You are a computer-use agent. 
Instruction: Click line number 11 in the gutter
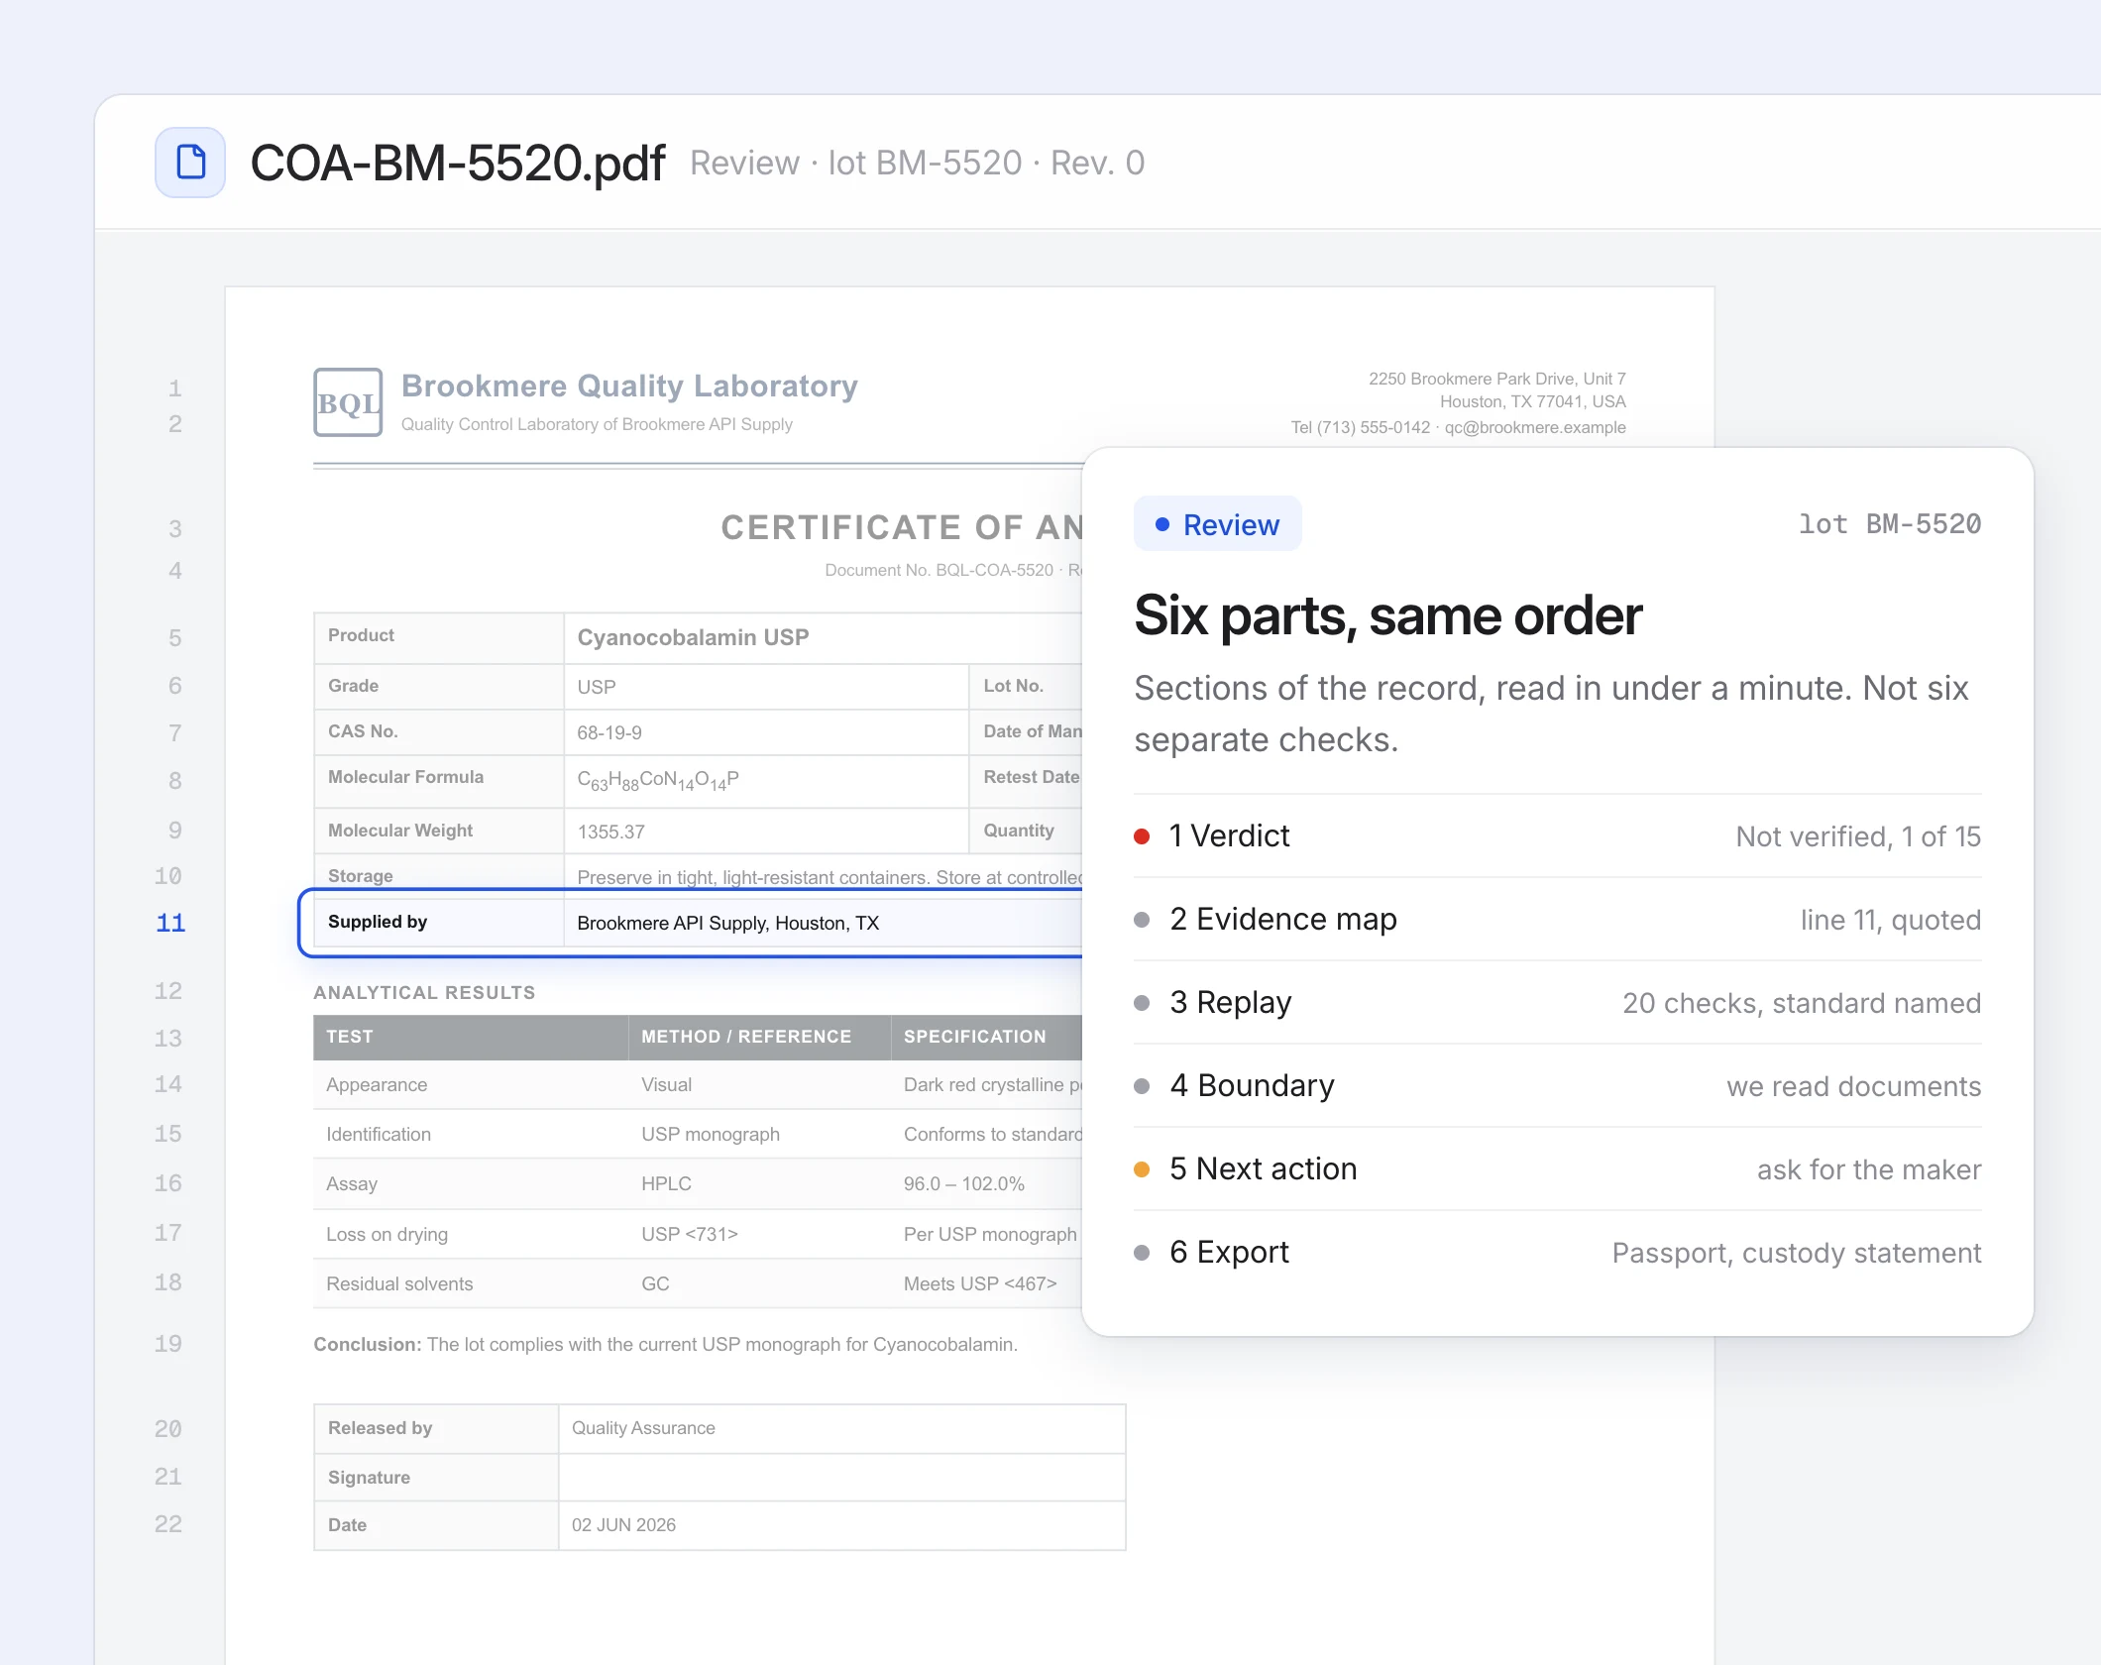coord(170,923)
